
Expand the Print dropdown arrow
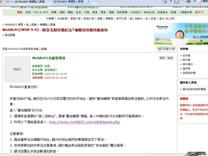[x=194, y=1]
